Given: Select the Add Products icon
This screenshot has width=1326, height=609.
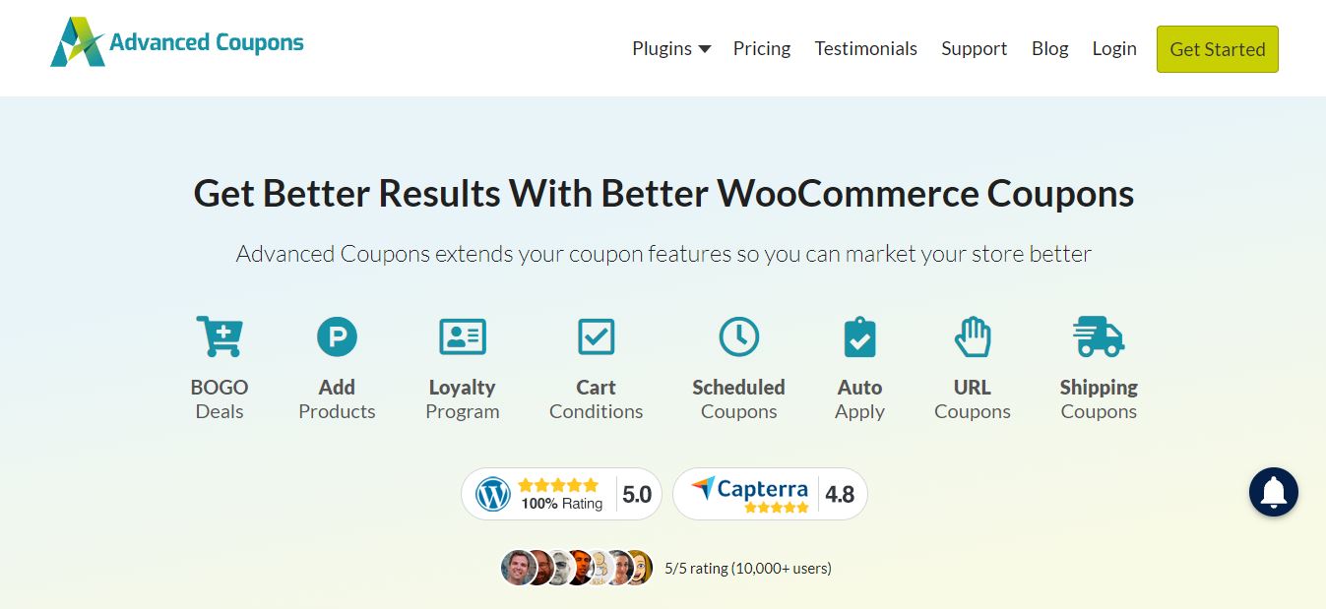Looking at the screenshot, I should [x=337, y=335].
